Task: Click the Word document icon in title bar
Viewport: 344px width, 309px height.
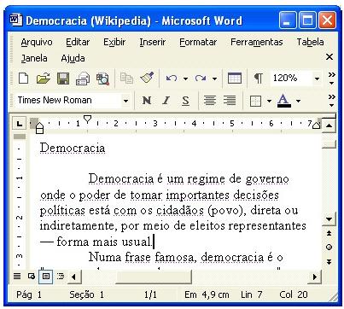Action: coord(15,20)
